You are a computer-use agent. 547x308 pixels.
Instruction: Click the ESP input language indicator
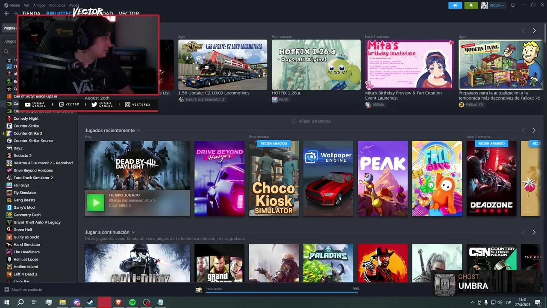pos(509,302)
